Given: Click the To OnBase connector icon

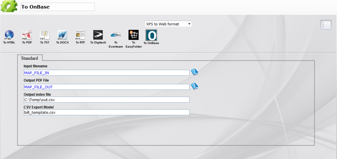Looking at the screenshot, I should click(x=151, y=35).
